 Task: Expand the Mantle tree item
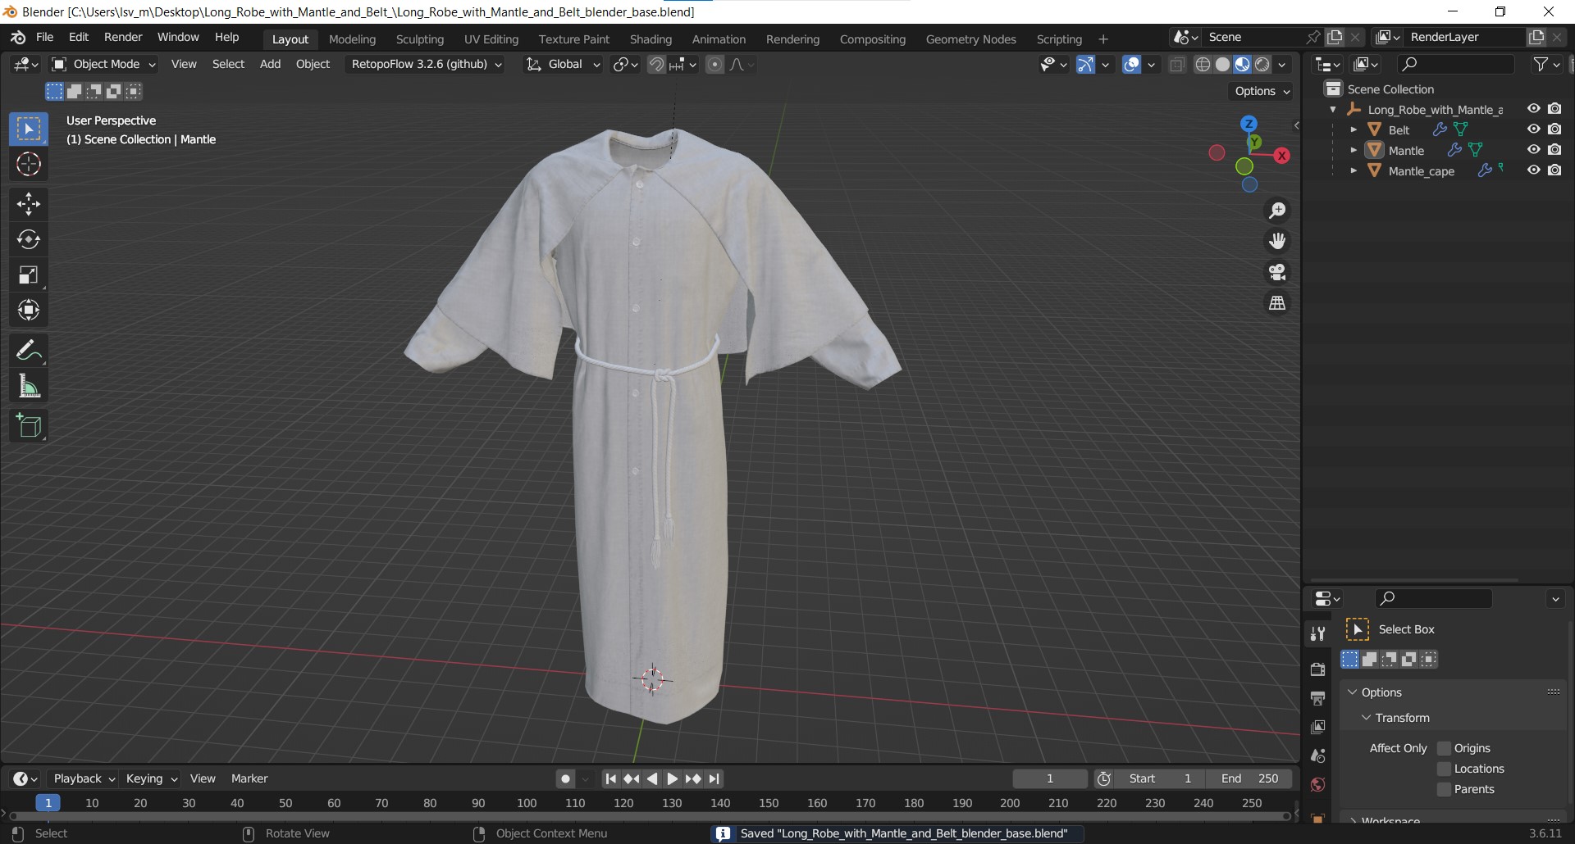(1354, 150)
